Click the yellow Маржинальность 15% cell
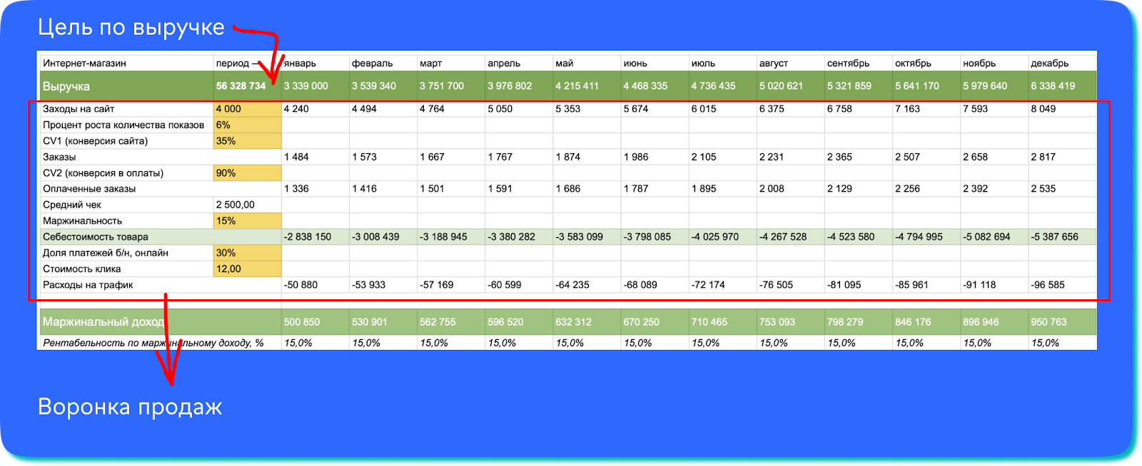The height and width of the screenshot is (466, 1142). pyautogui.click(x=246, y=221)
